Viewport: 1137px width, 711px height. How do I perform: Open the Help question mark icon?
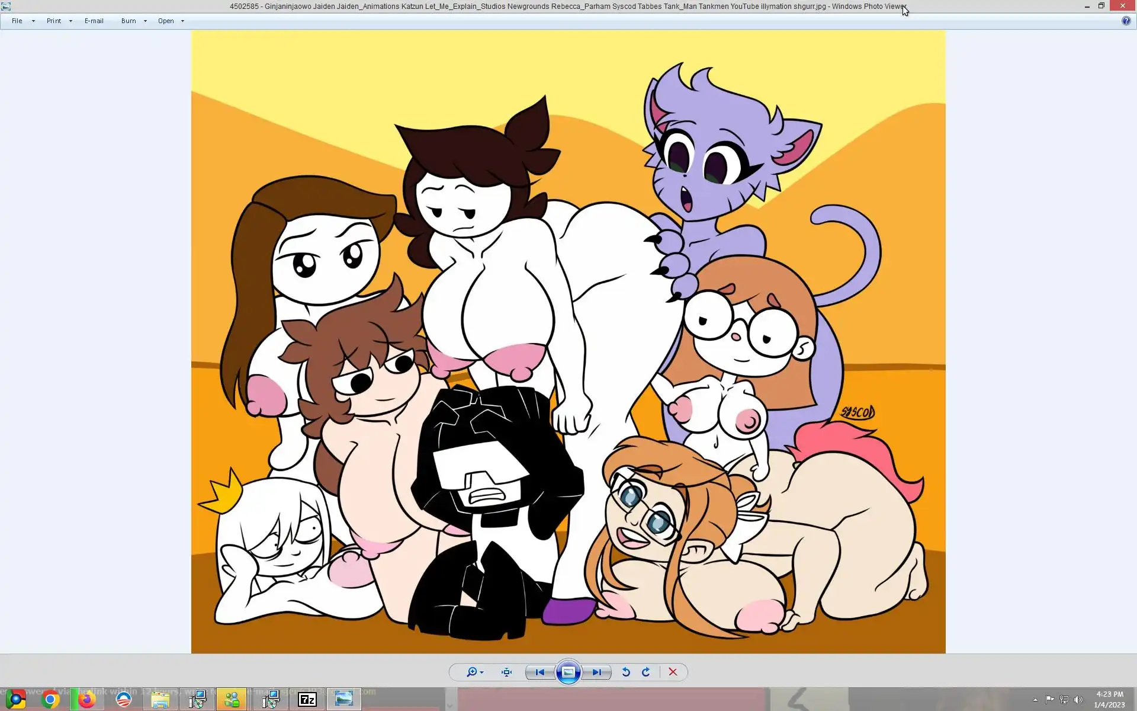(x=1126, y=21)
